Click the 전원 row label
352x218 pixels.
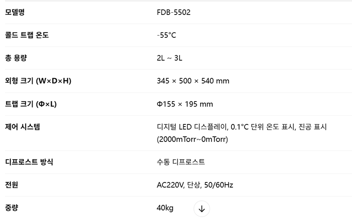click(12, 185)
